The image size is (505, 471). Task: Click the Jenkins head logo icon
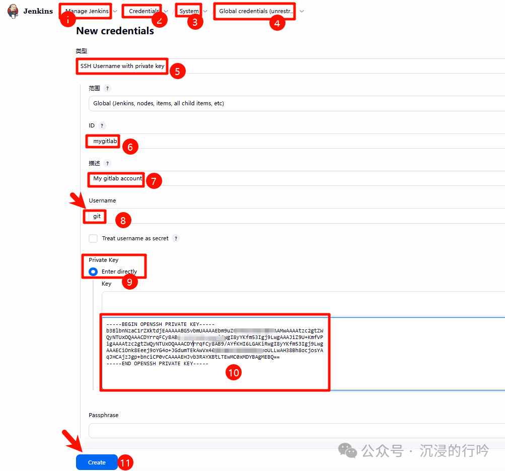(13, 11)
